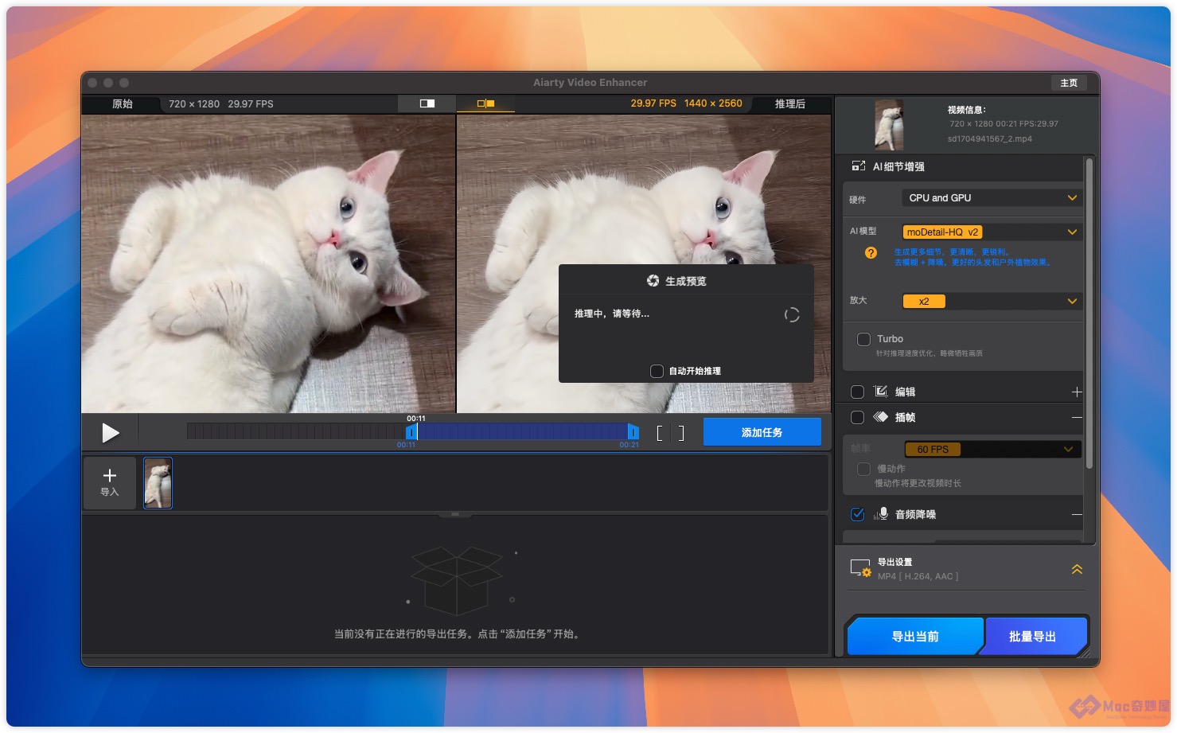Open the 硬件 CPU and GPU dropdown
1177x733 pixels.
tap(992, 198)
